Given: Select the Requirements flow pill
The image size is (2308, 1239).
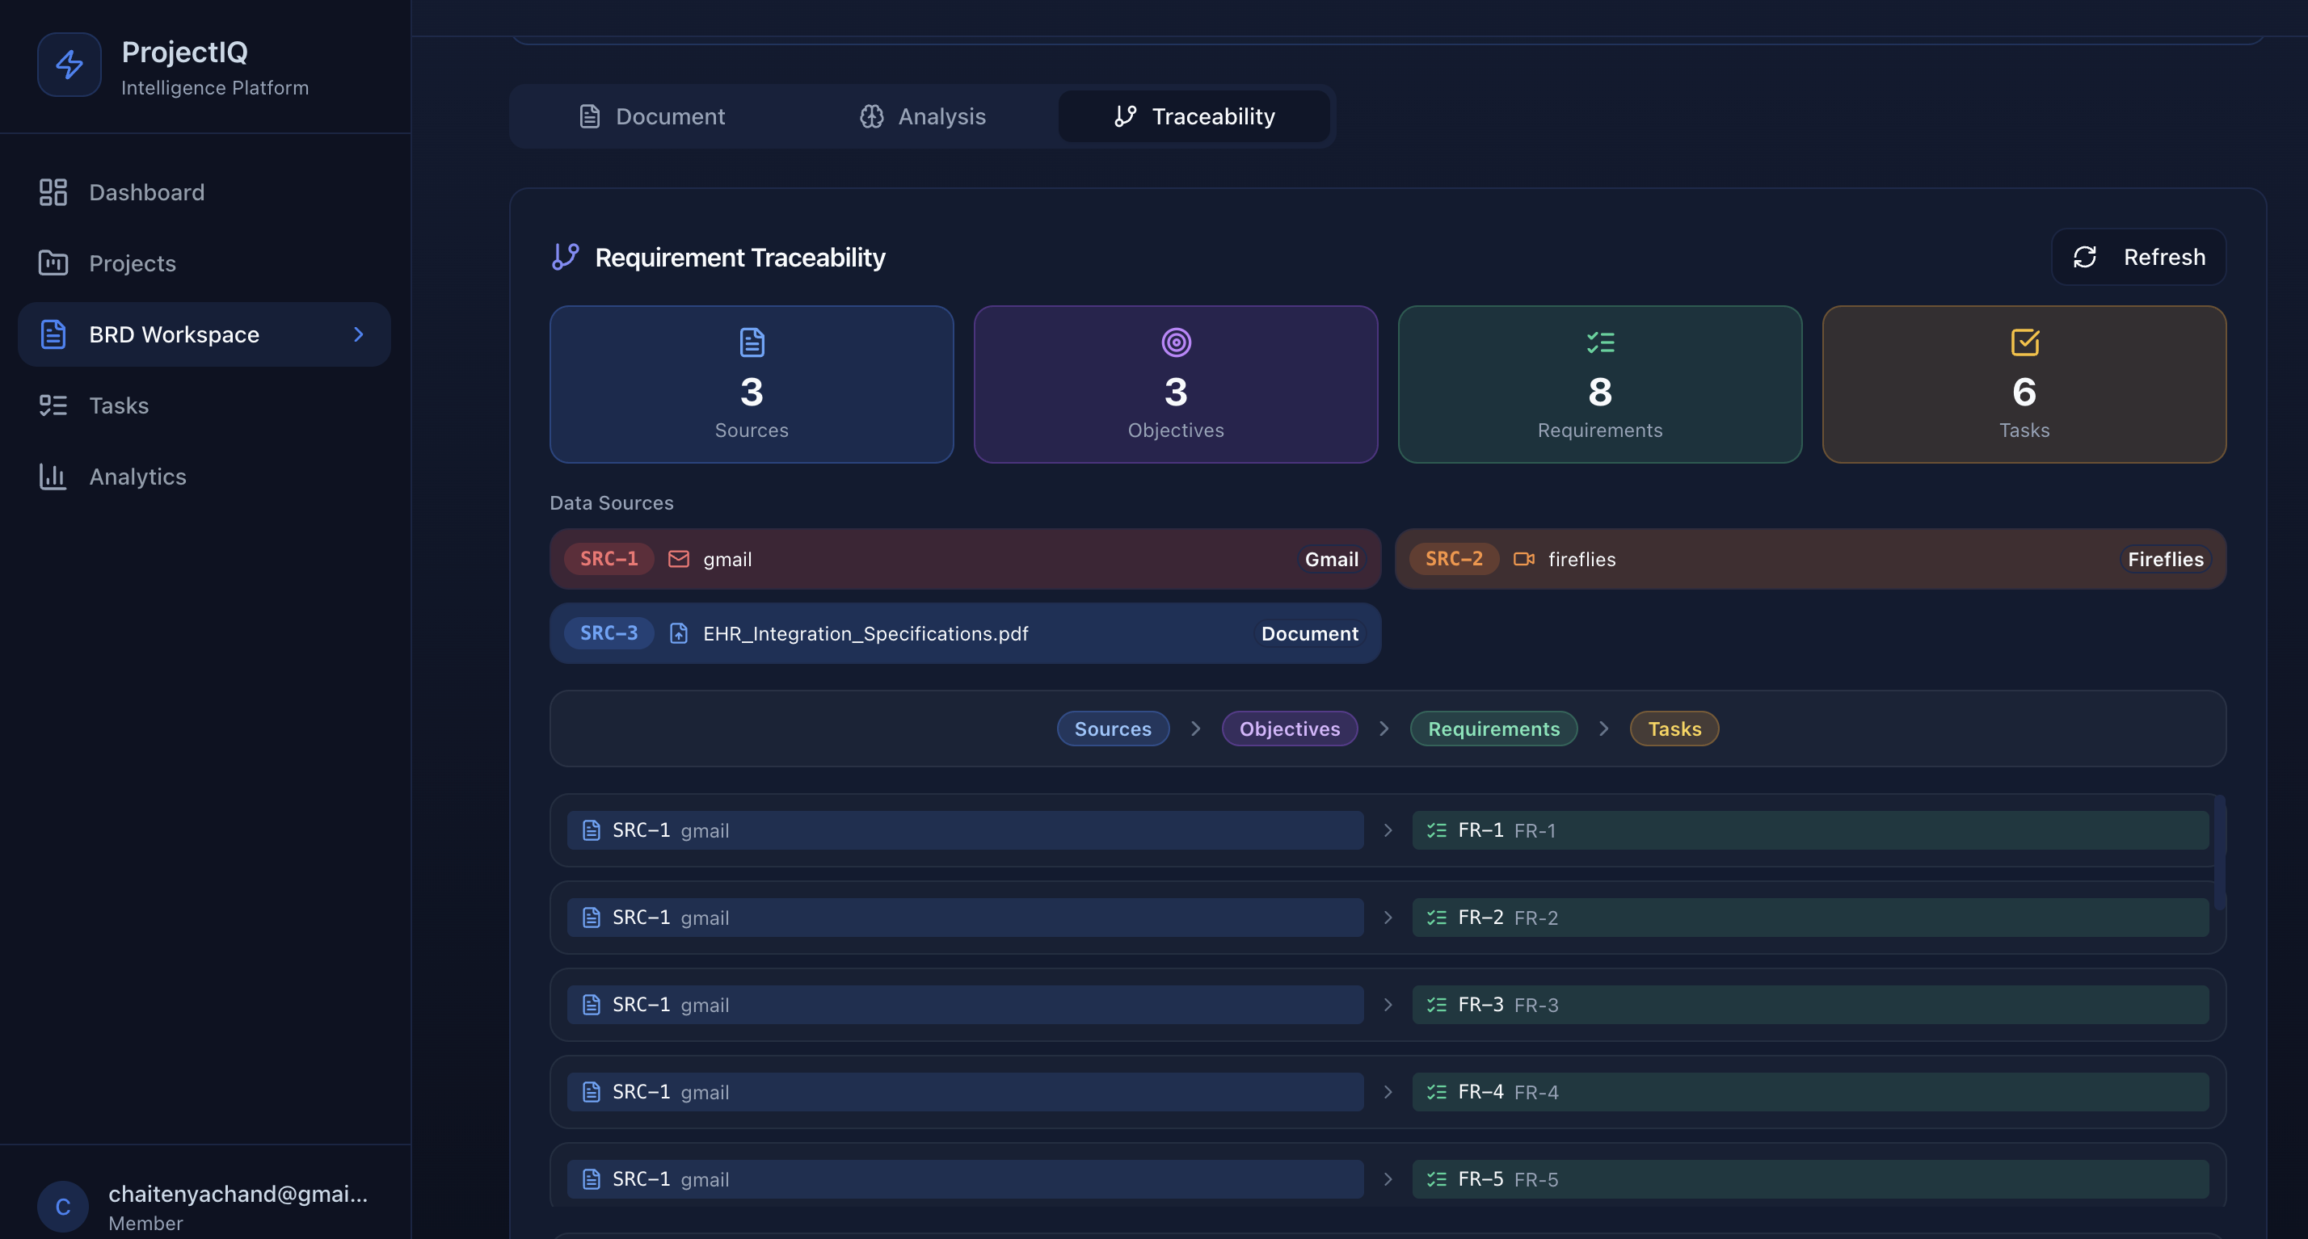Looking at the screenshot, I should (x=1493, y=729).
